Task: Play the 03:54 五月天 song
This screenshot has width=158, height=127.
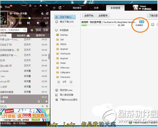Action: (x=24, y=45)
